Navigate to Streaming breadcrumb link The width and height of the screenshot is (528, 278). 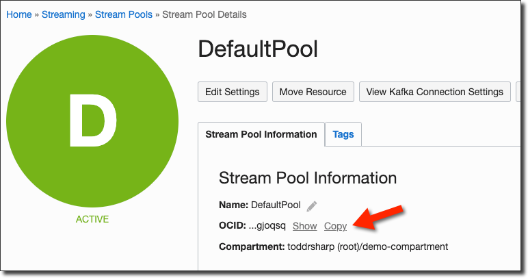64,14
